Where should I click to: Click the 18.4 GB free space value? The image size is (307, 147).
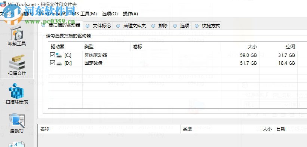(286, 63)
